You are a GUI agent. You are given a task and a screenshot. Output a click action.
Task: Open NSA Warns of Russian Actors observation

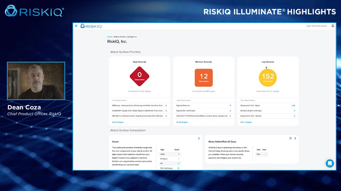click(x=139, y=116)
